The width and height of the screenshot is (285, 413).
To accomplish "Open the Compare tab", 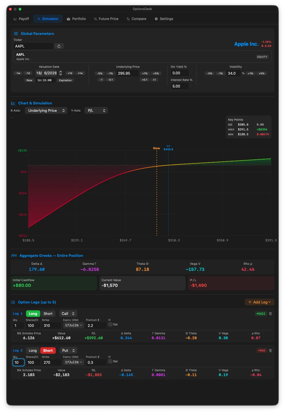I will (136, 19).
